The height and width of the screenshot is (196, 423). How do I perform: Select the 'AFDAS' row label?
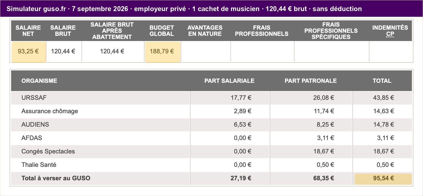pos(32,138)
